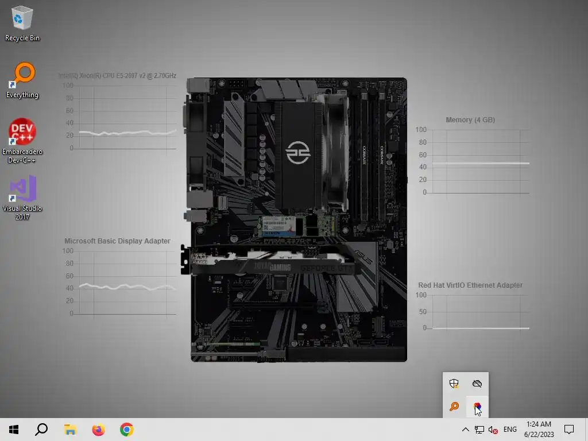Select the Embarcadero Dev-C++ desktop shortcut
The width and height of the screenshot is (588, 441).
pos(22,141)
